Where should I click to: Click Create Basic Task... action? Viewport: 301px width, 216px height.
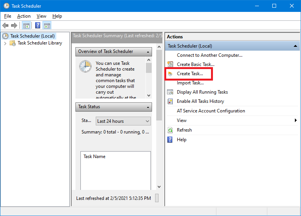coord(195,64)
